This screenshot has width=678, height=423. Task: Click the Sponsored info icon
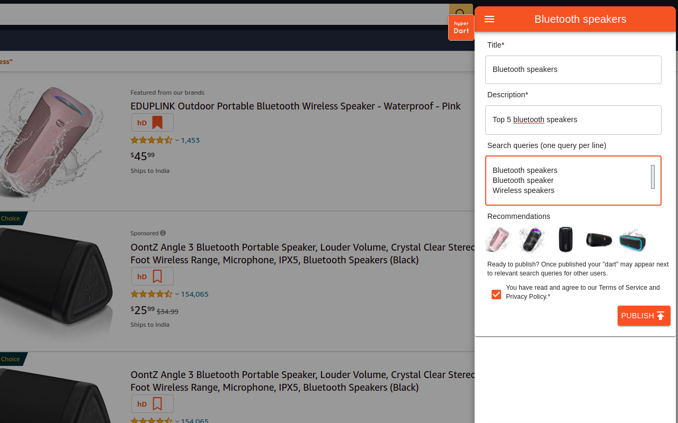coord(163,233)
